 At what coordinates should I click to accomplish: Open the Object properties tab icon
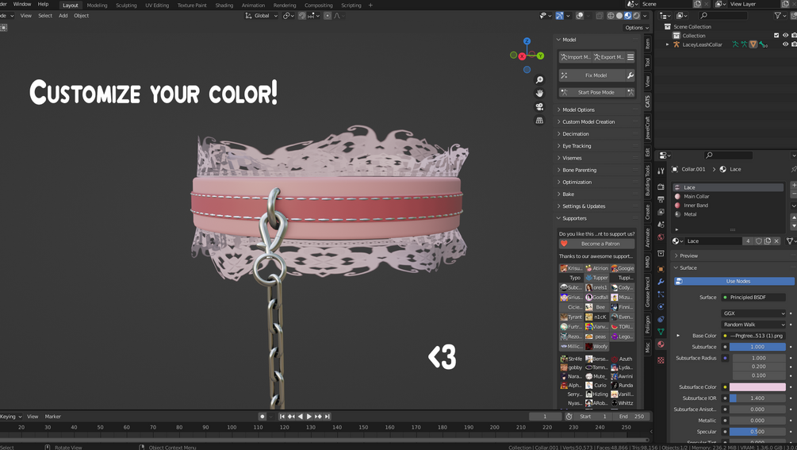661,269
